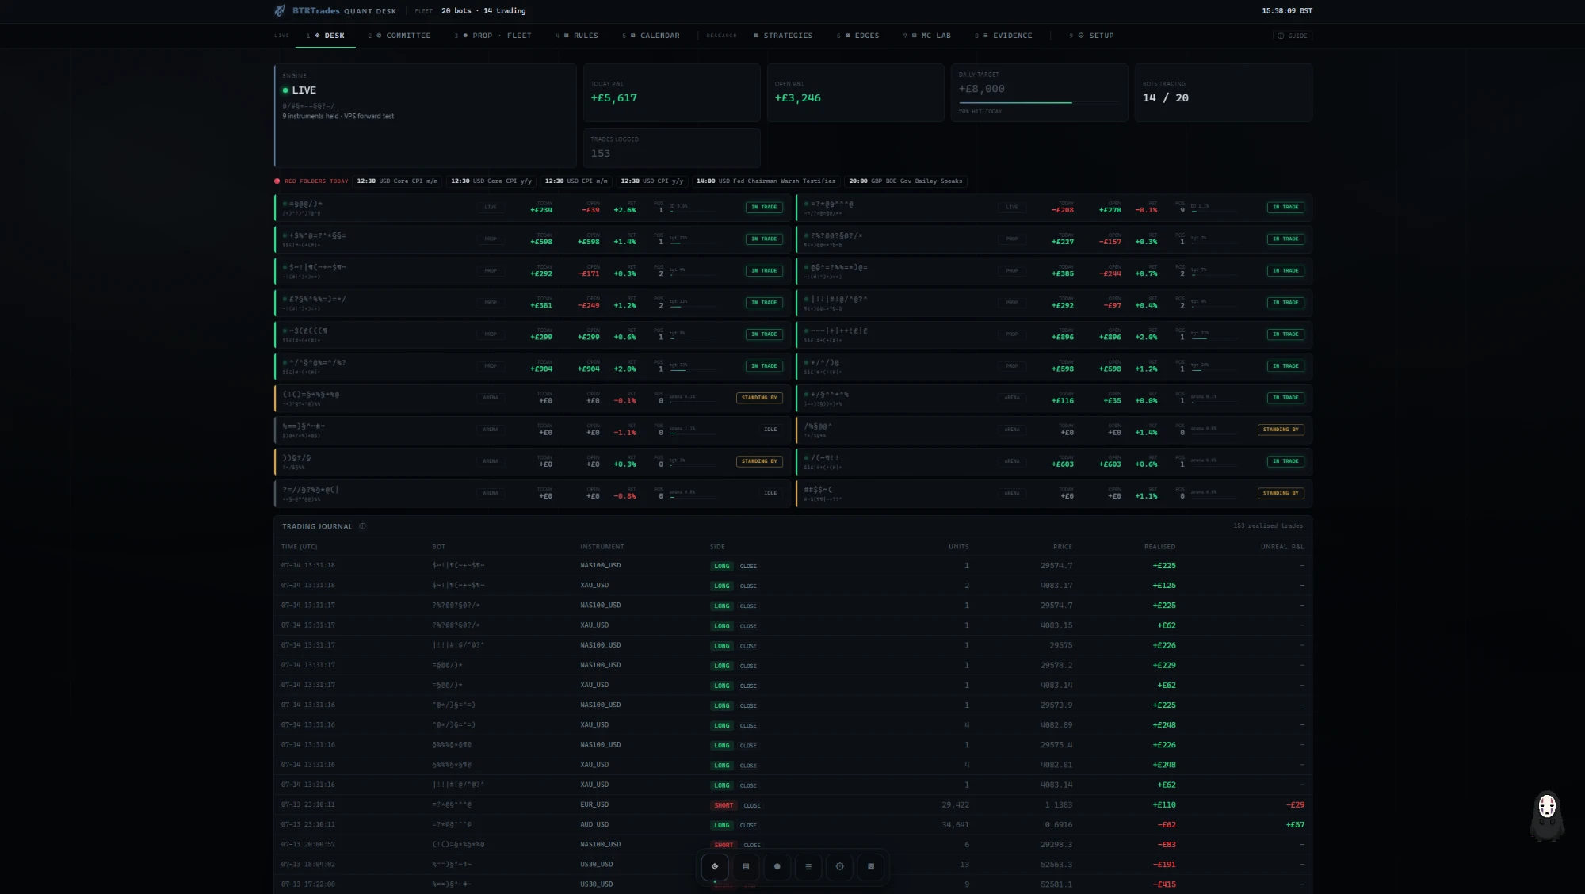Click the Trading Journal info icon
The image size is (1585, 894).
363,526
